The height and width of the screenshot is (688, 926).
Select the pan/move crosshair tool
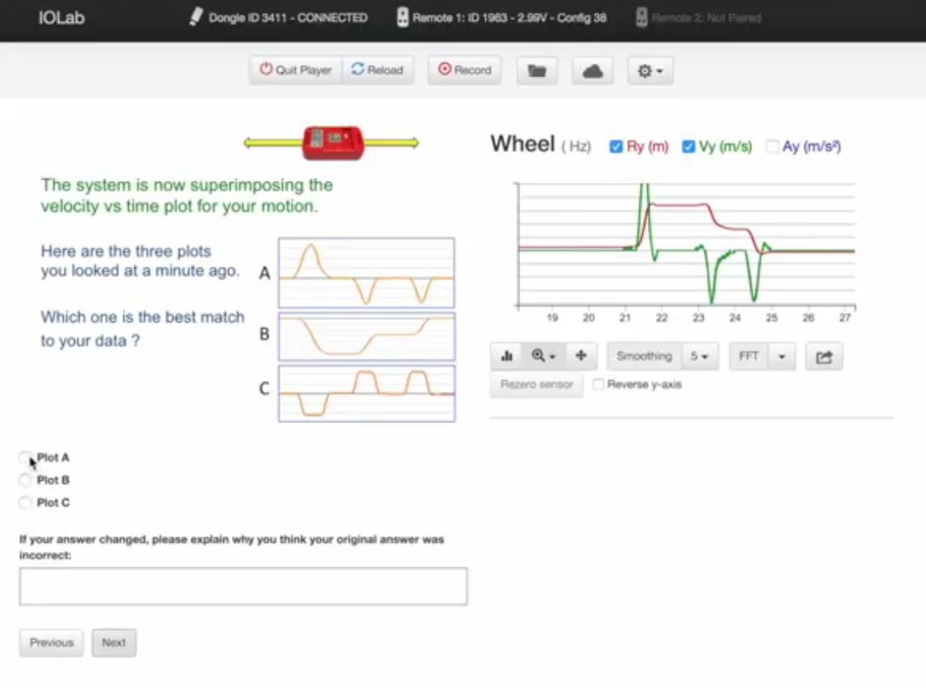[x=580, y=356]
